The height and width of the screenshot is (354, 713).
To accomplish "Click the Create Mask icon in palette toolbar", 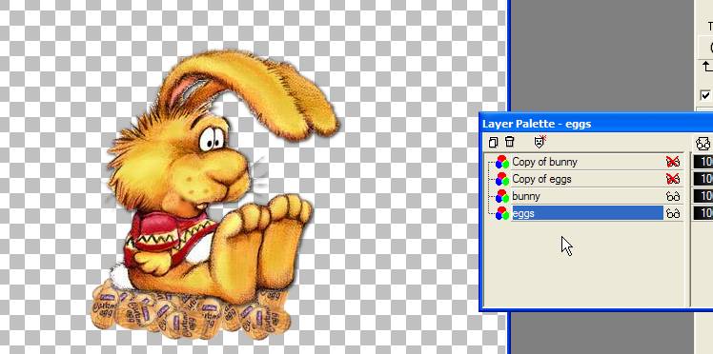I will click(x=540, y=142).
